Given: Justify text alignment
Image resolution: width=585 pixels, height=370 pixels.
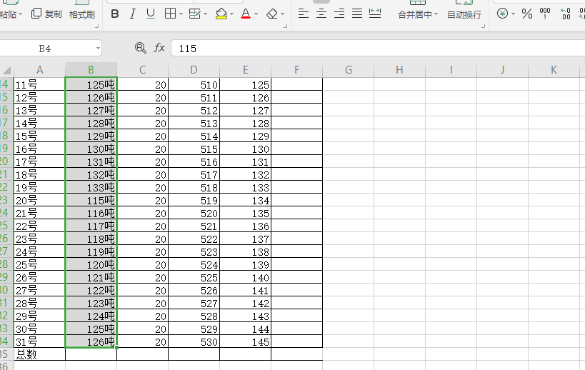Looking at the screenshot, I should [357, 14].
